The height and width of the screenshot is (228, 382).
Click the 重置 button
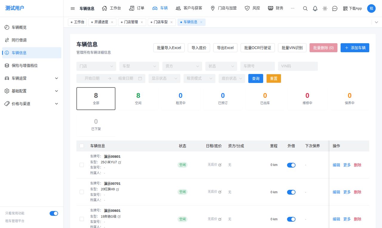[x=274, y=78]
